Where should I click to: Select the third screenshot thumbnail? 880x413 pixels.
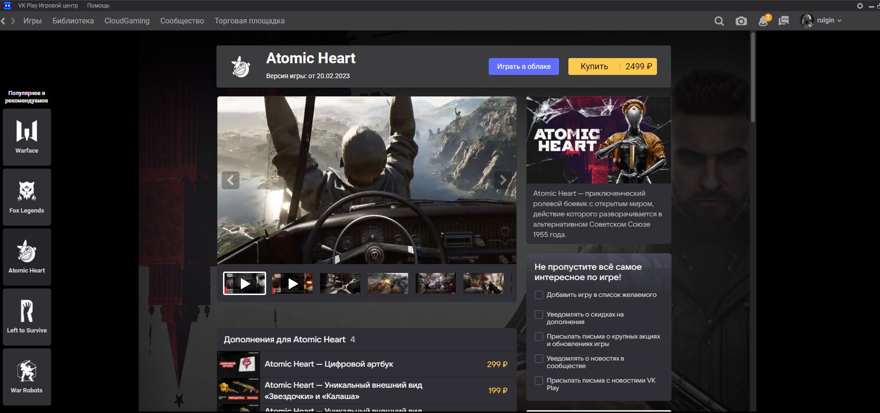click(340, 283)
